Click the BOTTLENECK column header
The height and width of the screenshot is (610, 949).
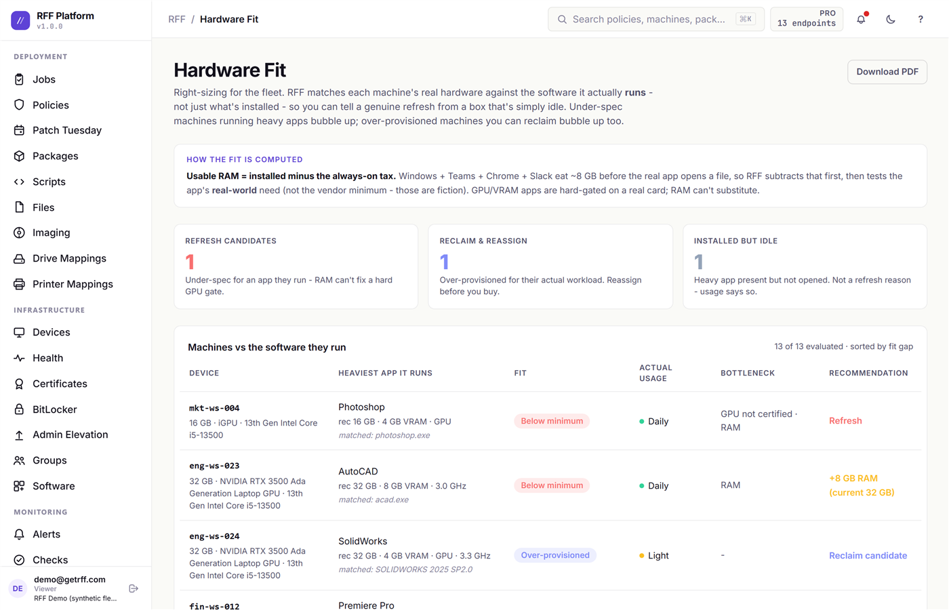[748, 373]
